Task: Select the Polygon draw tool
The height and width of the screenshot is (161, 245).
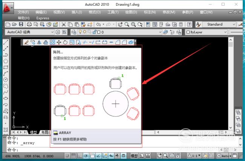Action: click(6, 61)
